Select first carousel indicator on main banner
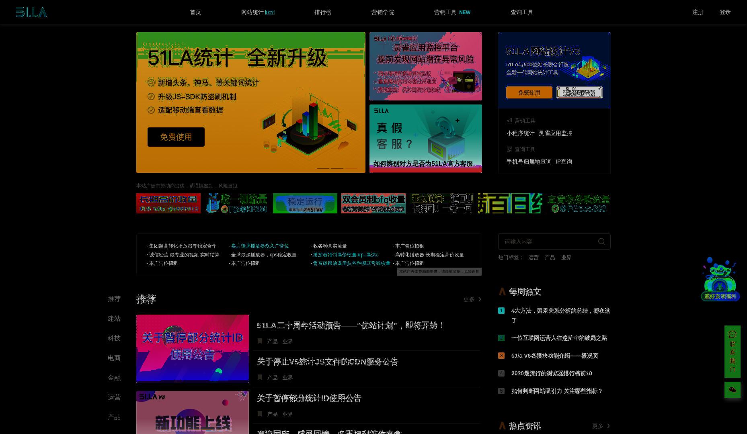Image resolution: width=747 pixels, height=434 pixels. click(x=323, y=168)
